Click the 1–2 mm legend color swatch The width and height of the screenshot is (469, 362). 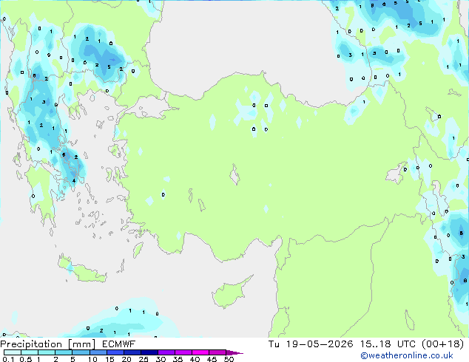[x=47, y=352]
